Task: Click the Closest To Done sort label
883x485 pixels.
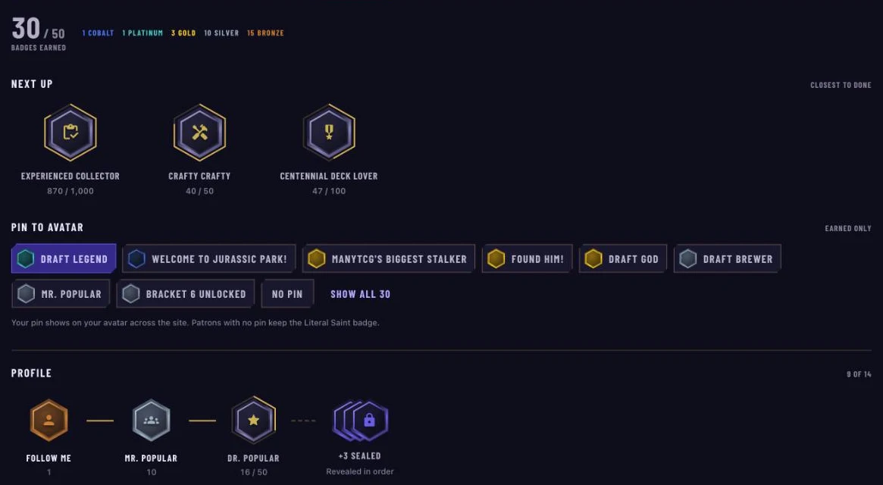Action: pos(841,85)
